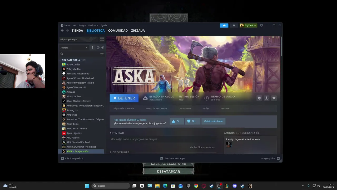Open the Ver menu

pos(75,26)
